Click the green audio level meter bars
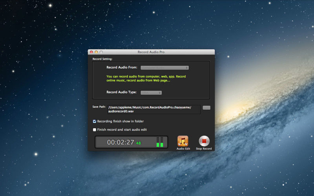This screenshot has height=196, width=314. (160, 142)
